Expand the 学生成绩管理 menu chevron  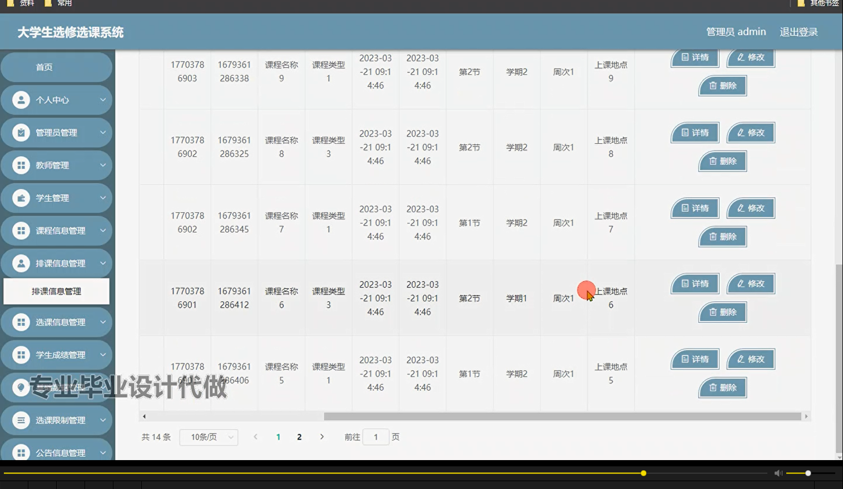103,355
